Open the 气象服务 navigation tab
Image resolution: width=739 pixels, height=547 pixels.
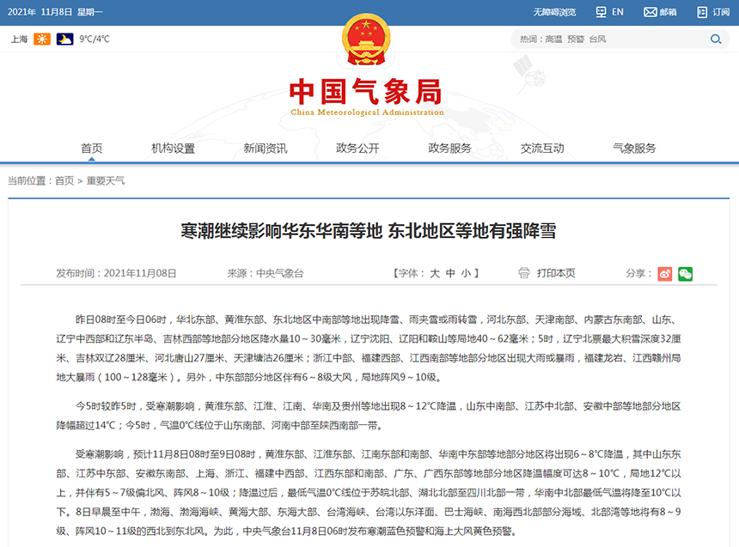[x=634, y=149]
